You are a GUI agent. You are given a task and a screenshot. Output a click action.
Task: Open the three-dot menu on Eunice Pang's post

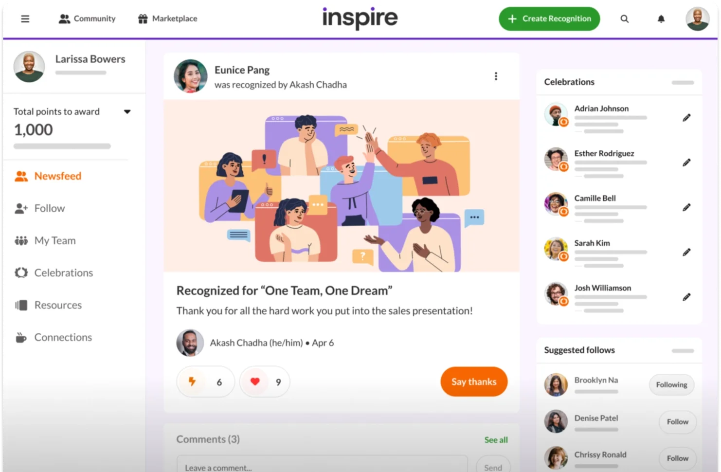point(496,76)
